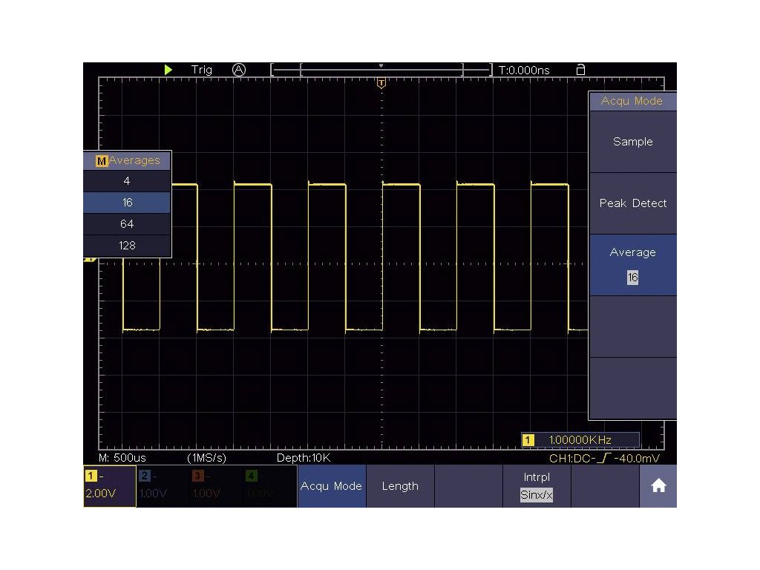Screen dimensions: 760x570
Task: Choose 64 in the Averages list
Action: pyautogui.click(x=127, y=223)
